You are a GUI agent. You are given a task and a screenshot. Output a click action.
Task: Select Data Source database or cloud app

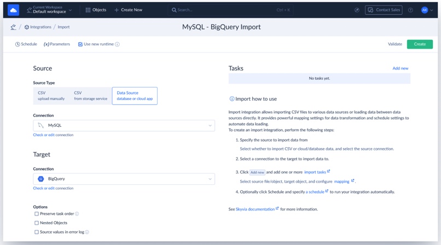(x=135, y=96)
